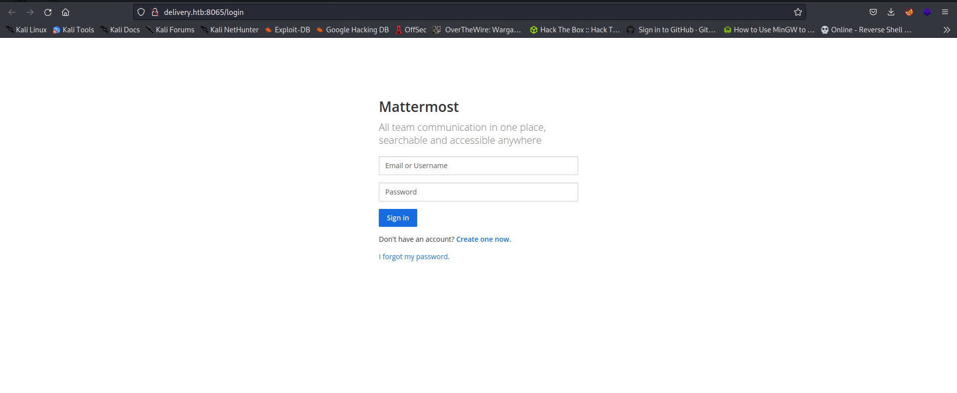Go back to the previous page
The height and width of the screenshot is (393, 957).
12,12
